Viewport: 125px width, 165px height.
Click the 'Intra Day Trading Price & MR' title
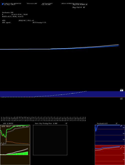tap(46, 123)
